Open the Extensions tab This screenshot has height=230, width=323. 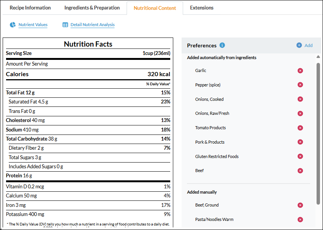coord(202,8)
